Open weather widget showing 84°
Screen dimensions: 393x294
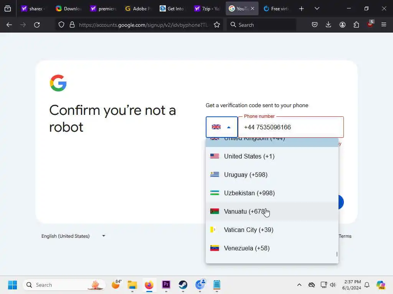[116, 284]
